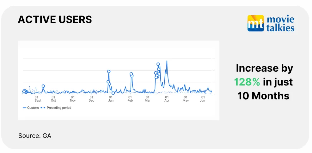This screenshot has height=153, width=312.
Task: Click the "10 Months" text
Action: [263, 96]
